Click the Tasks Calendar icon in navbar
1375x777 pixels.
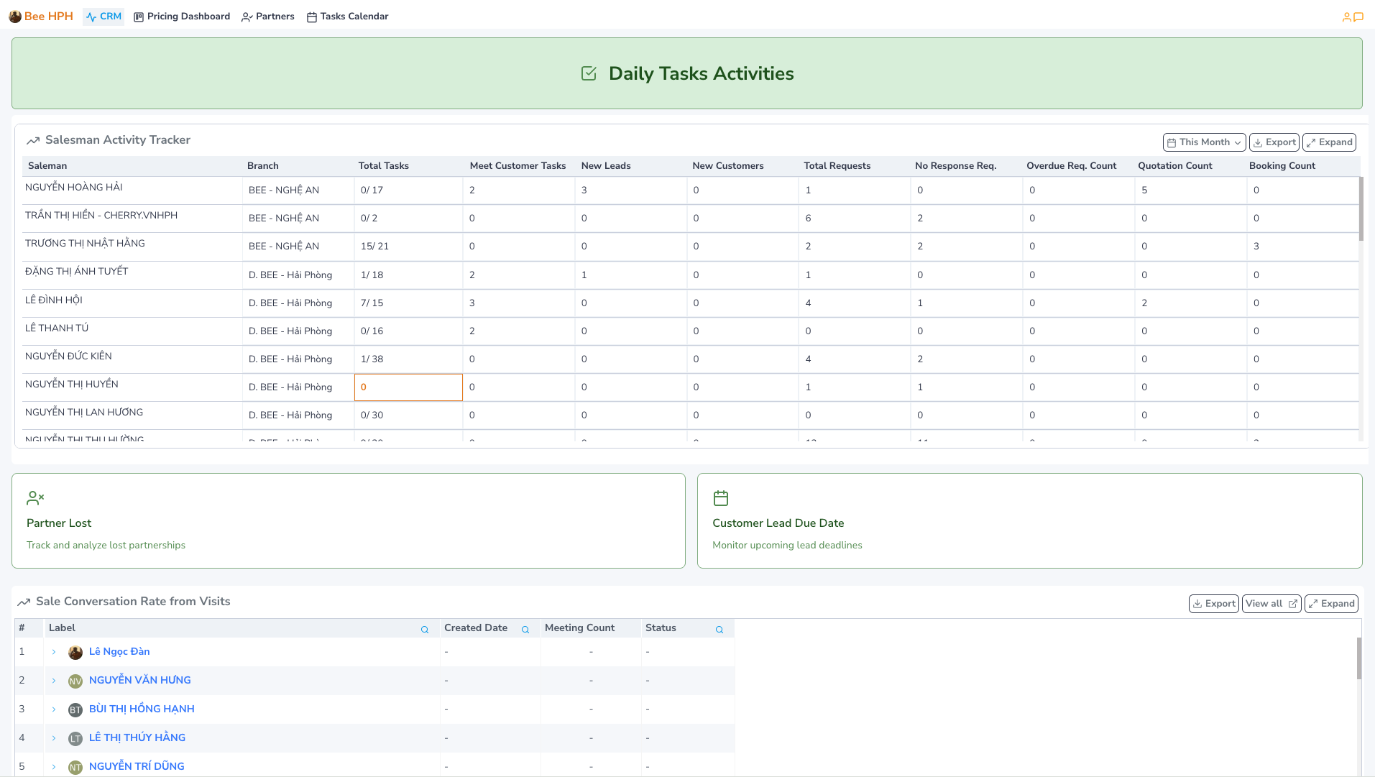(x=311, y=16)
